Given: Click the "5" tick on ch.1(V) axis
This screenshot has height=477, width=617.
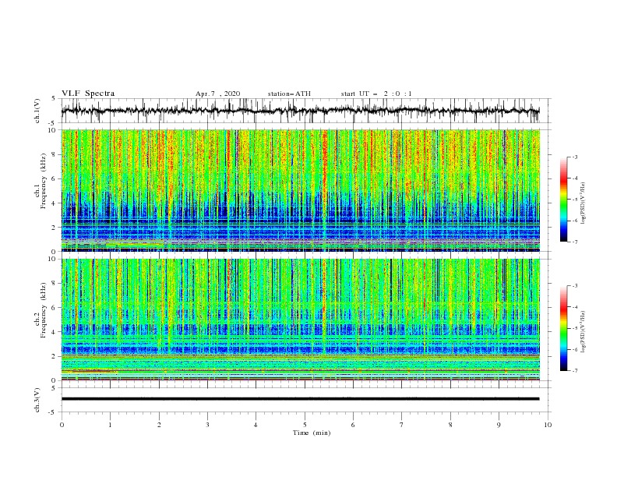Looking at the screenshot, I should point(54,98).
